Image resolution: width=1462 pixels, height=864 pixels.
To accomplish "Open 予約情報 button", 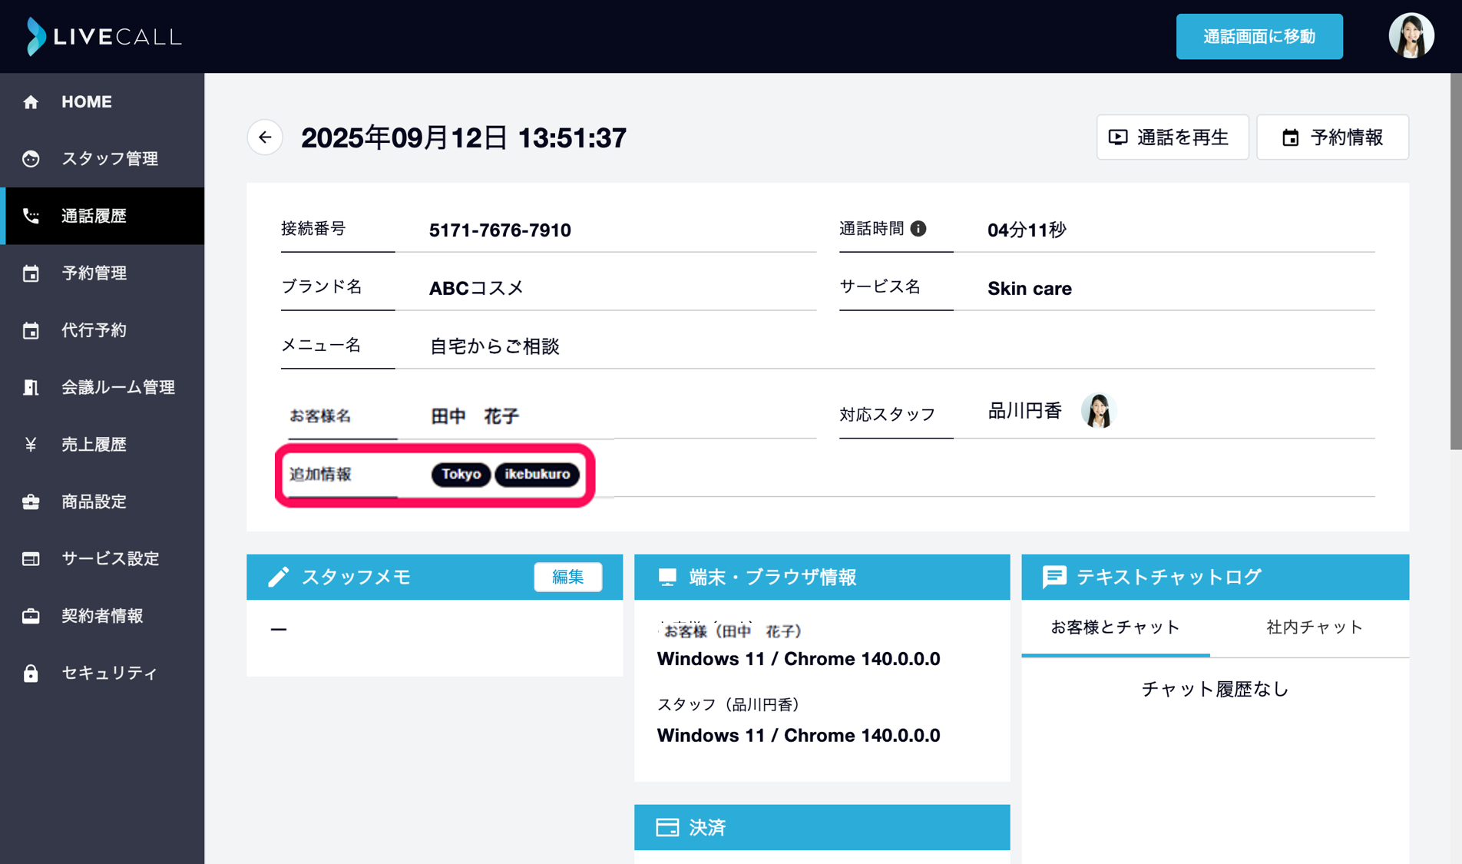I will pos(1332,137).
